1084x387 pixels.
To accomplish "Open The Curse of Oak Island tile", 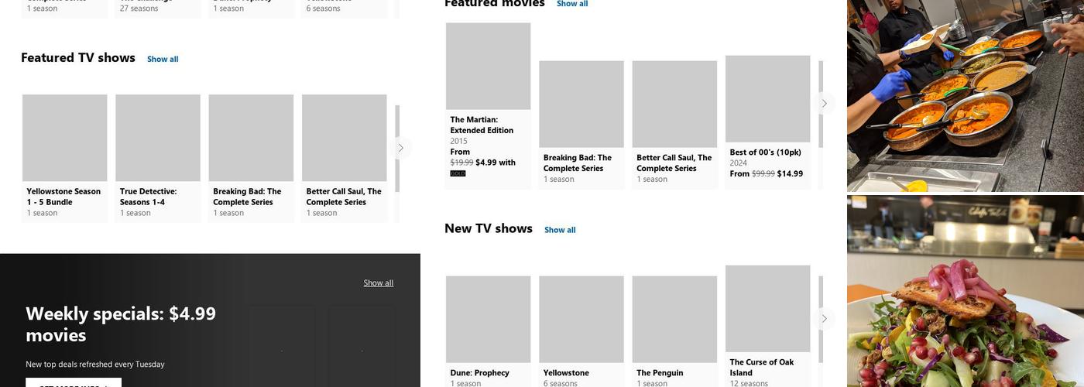I will (x=767, y=309).
